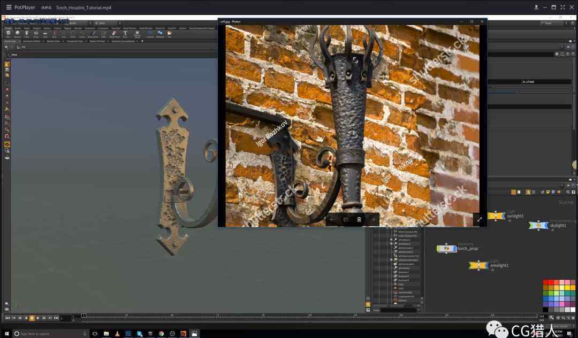Viewport: 578px width, 338px height.
Task: Switch to the Animation Editor pane tab
Action: 32,41
